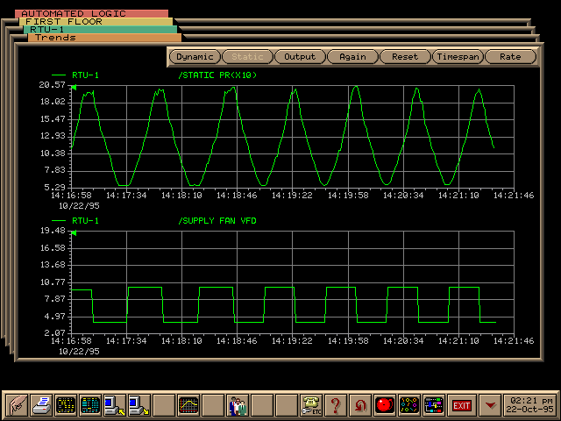Expand the red down-arrow toolbar button
This screenshot has height=421, width=561.
491,405
